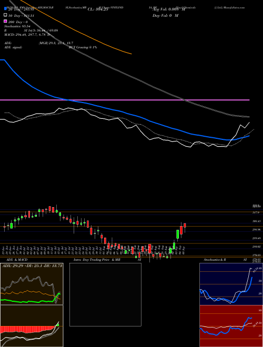Image resolution: width=263 pixels, height=347 pixels.
Task: Click the 'Stochastics & R' panel title
Action: point(215,260)
